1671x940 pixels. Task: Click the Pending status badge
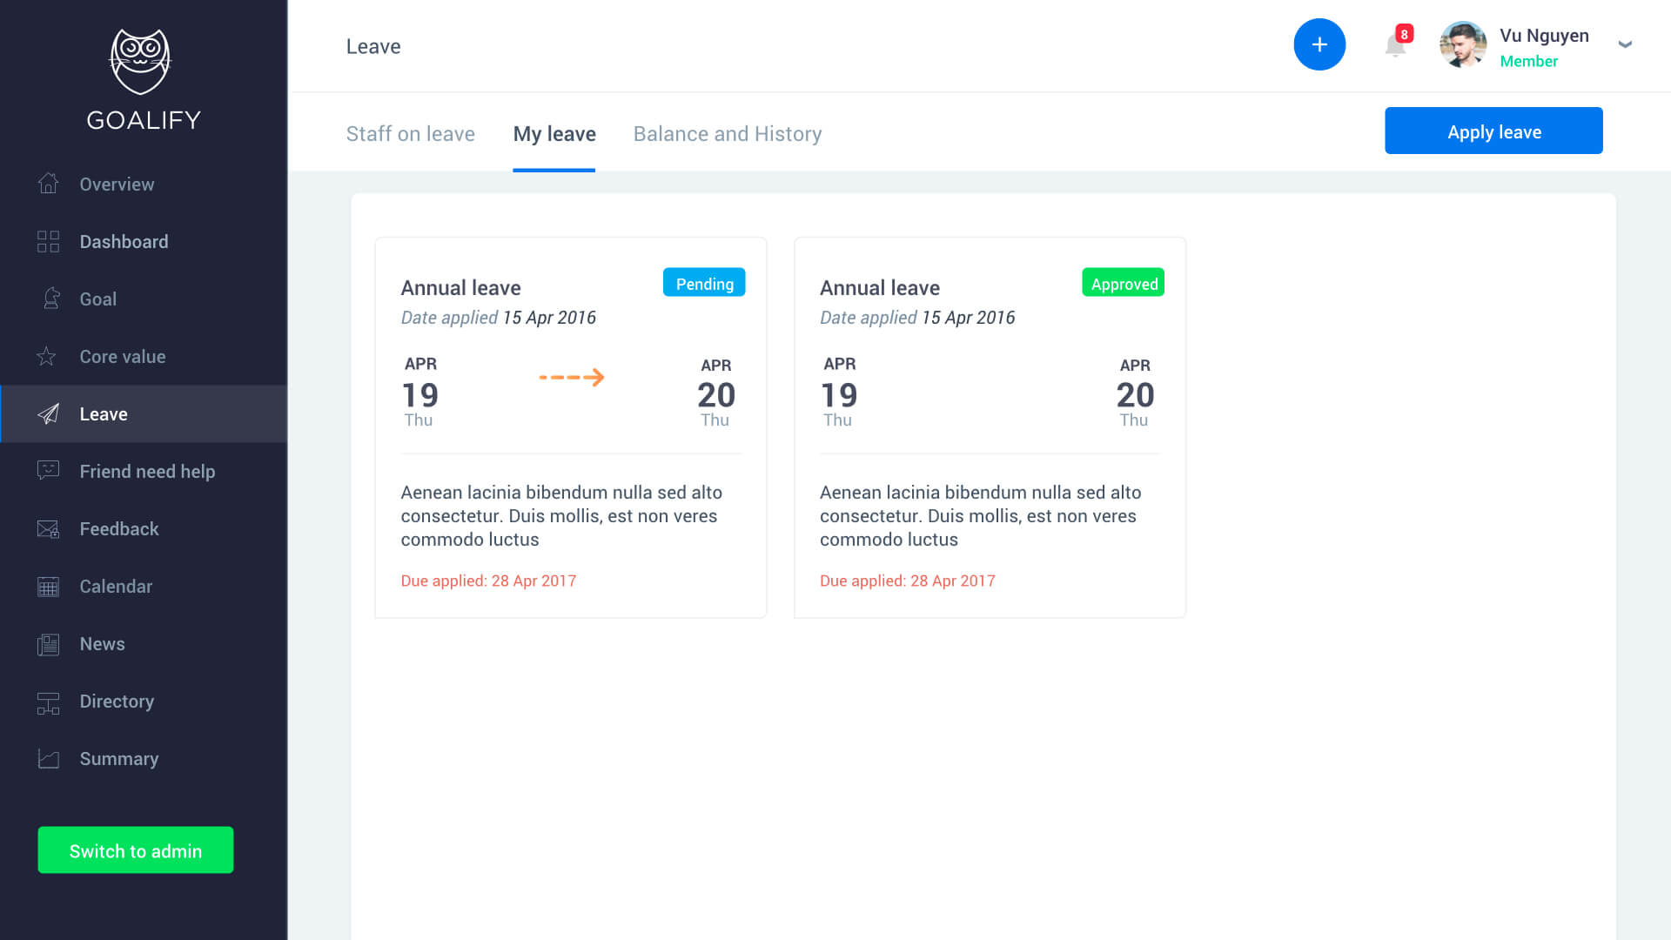coord(703,284)
